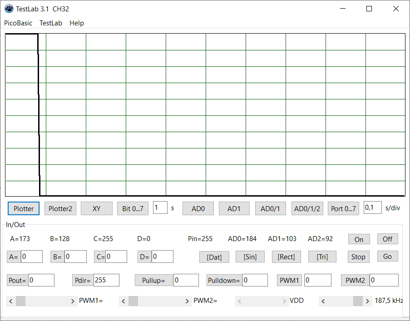Generate the [Sin] waveform
The width and height of the screenshot is (410, 321).
point(250,257)
